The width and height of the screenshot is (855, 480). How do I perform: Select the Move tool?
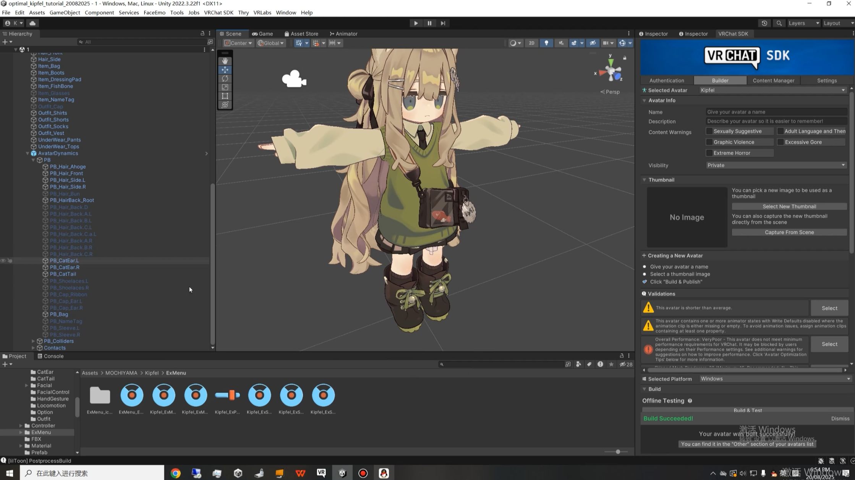pyautogui.click(x=225, y=70)
